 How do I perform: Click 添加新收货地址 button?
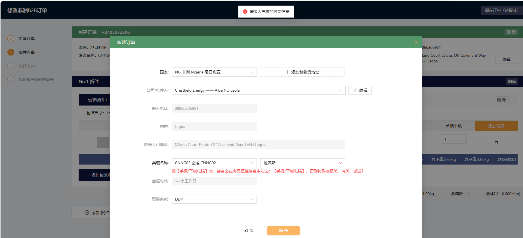(x=302, y=72)
